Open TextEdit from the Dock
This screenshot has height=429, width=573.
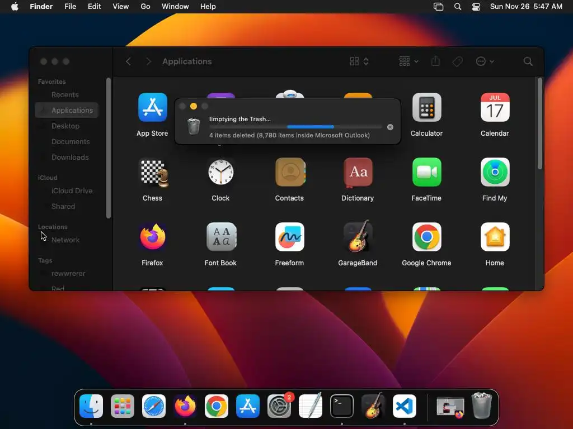pyautogui.click(x=311, y=406)
